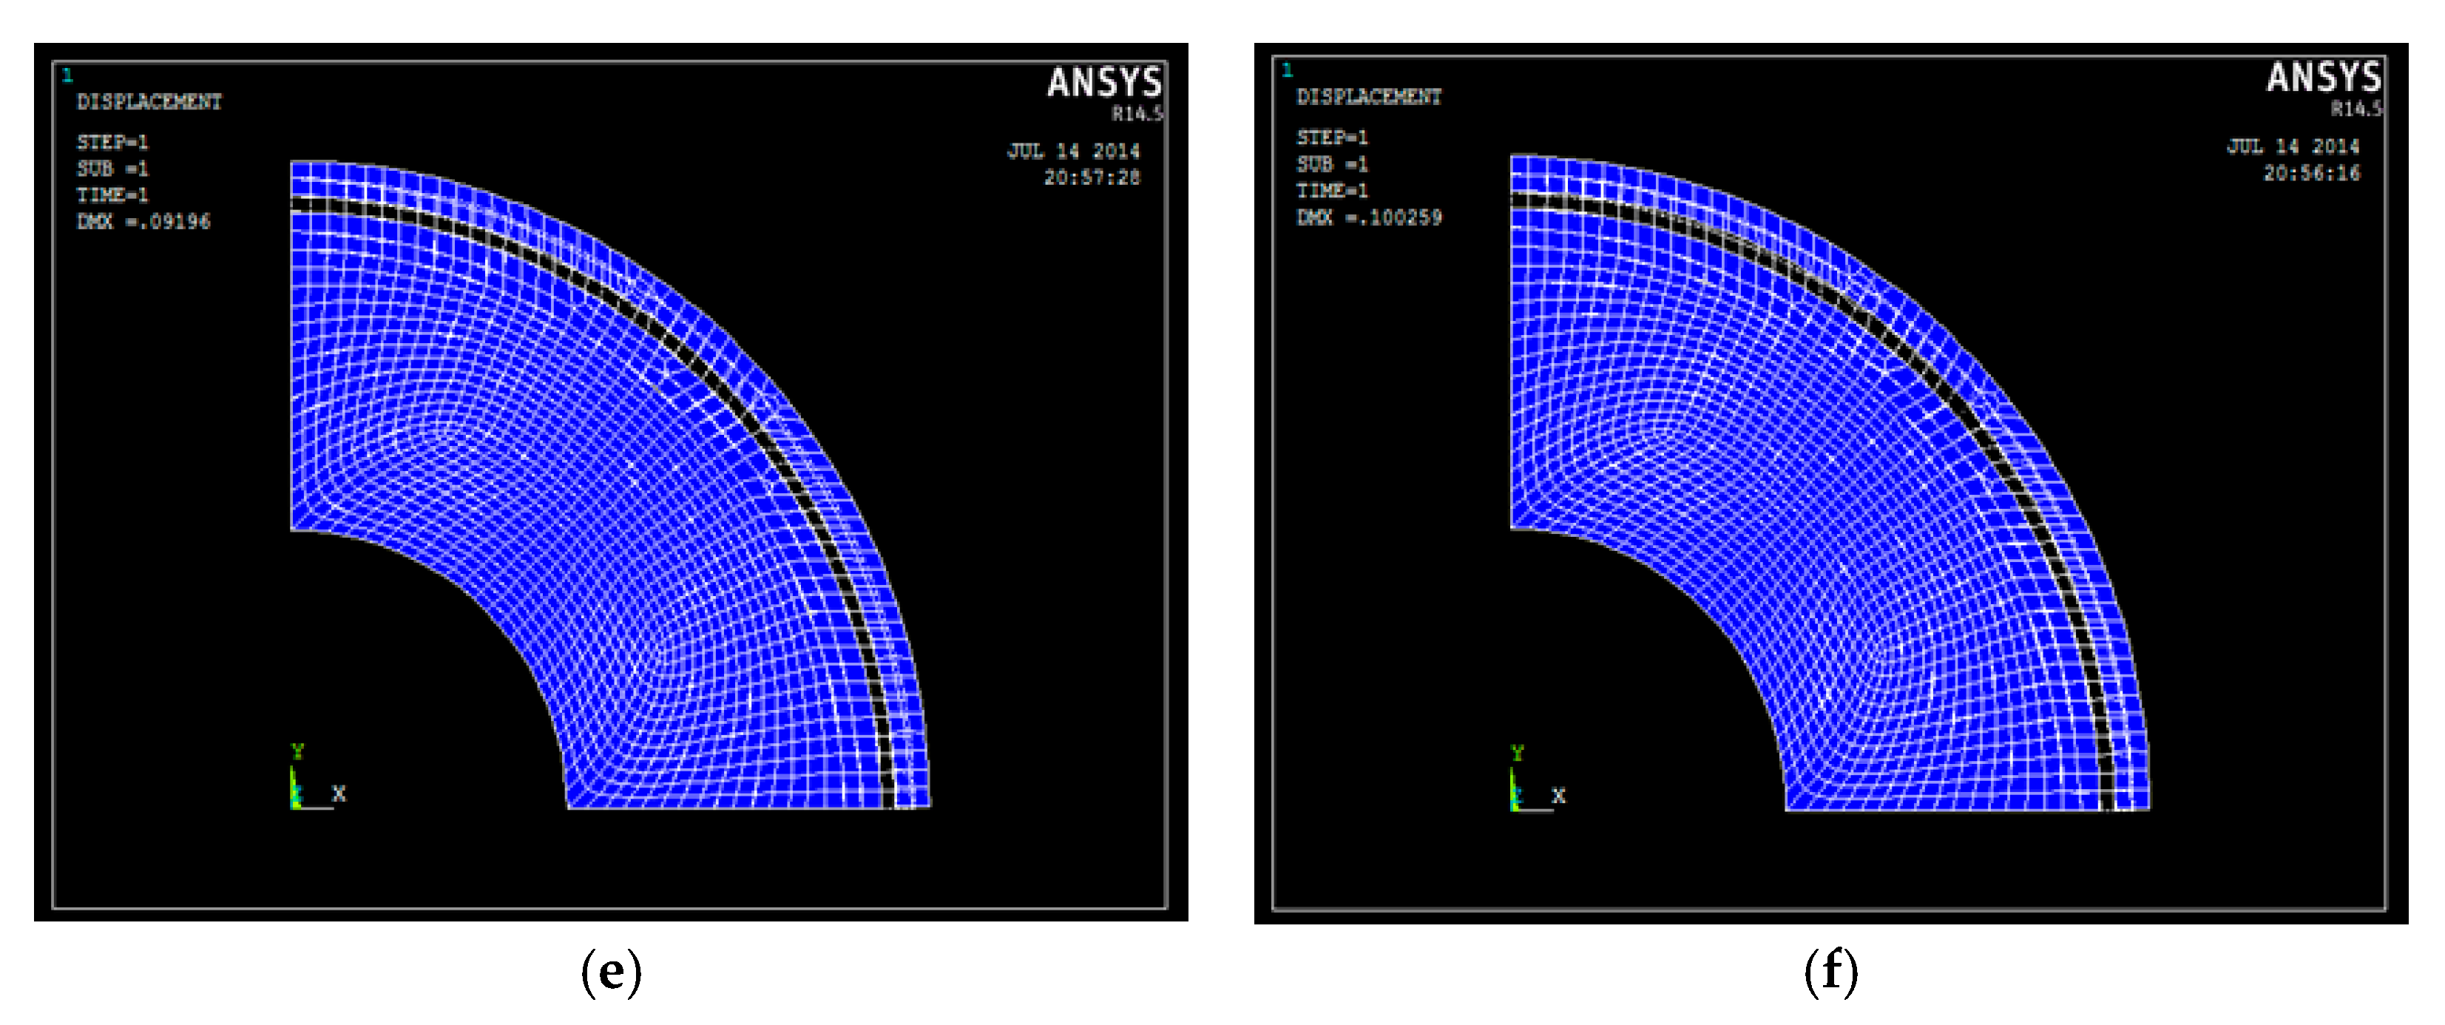Click the R14.5 version label in left plot
Image resolution: width=2445 pixels, height=1025 pixels.
[x=1137, y=114]
